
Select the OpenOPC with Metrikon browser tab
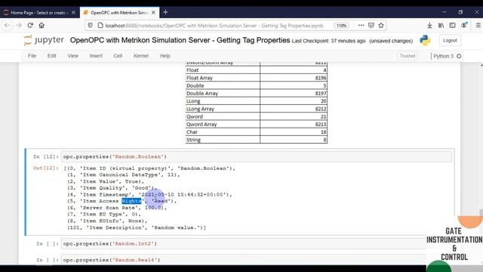coord(119,13)
